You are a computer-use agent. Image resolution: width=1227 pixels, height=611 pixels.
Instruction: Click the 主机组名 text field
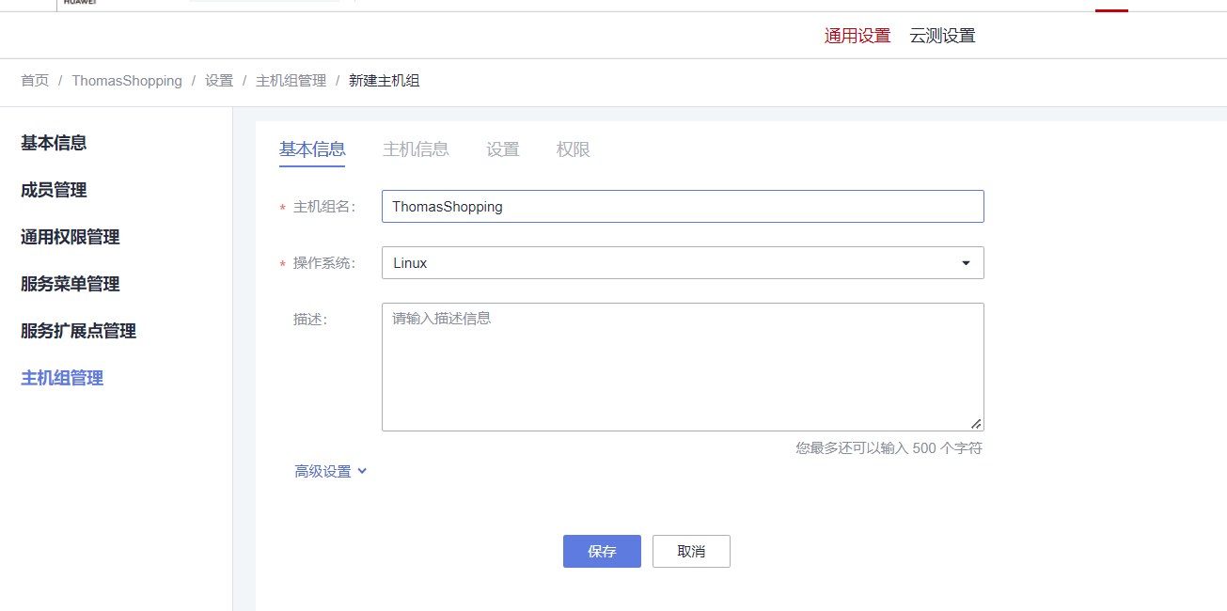(683, 207)
